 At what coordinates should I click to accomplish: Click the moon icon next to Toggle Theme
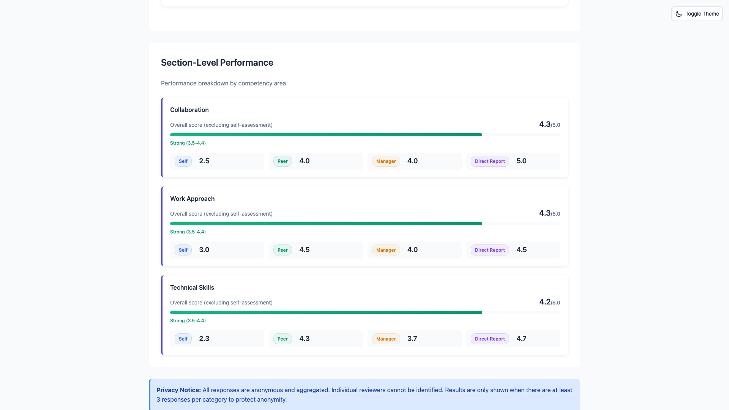(679, 14)
